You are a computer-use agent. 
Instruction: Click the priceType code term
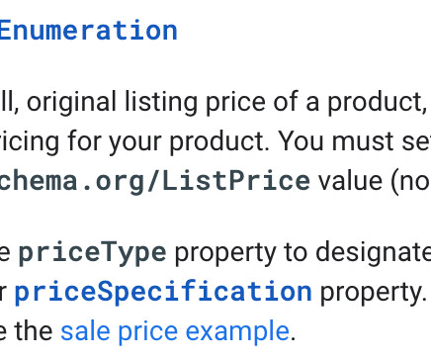click(93, 252)
